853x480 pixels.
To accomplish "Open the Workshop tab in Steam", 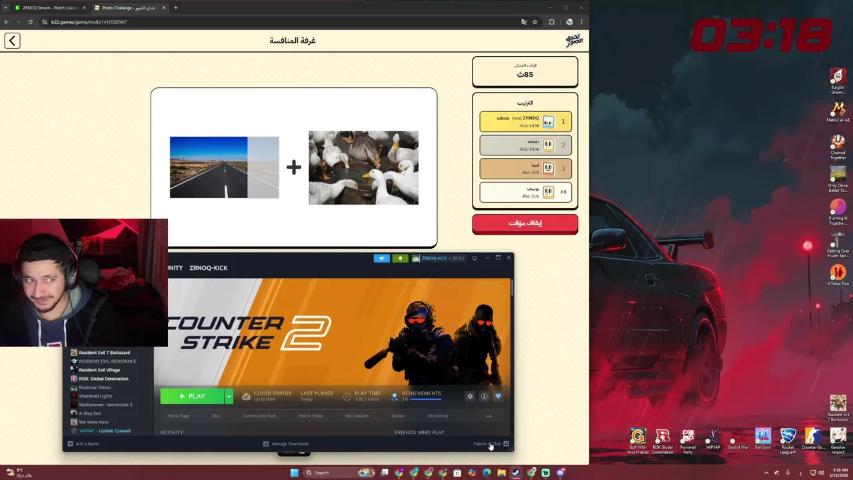I will 438,415.
